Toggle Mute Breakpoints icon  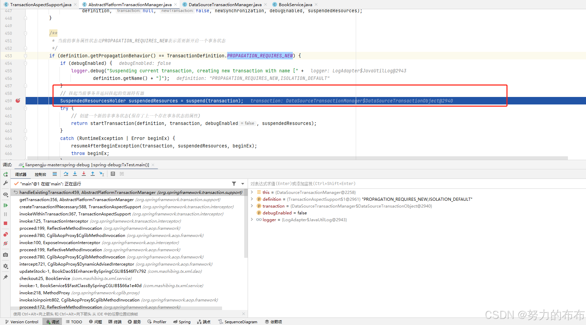(5, 243)
